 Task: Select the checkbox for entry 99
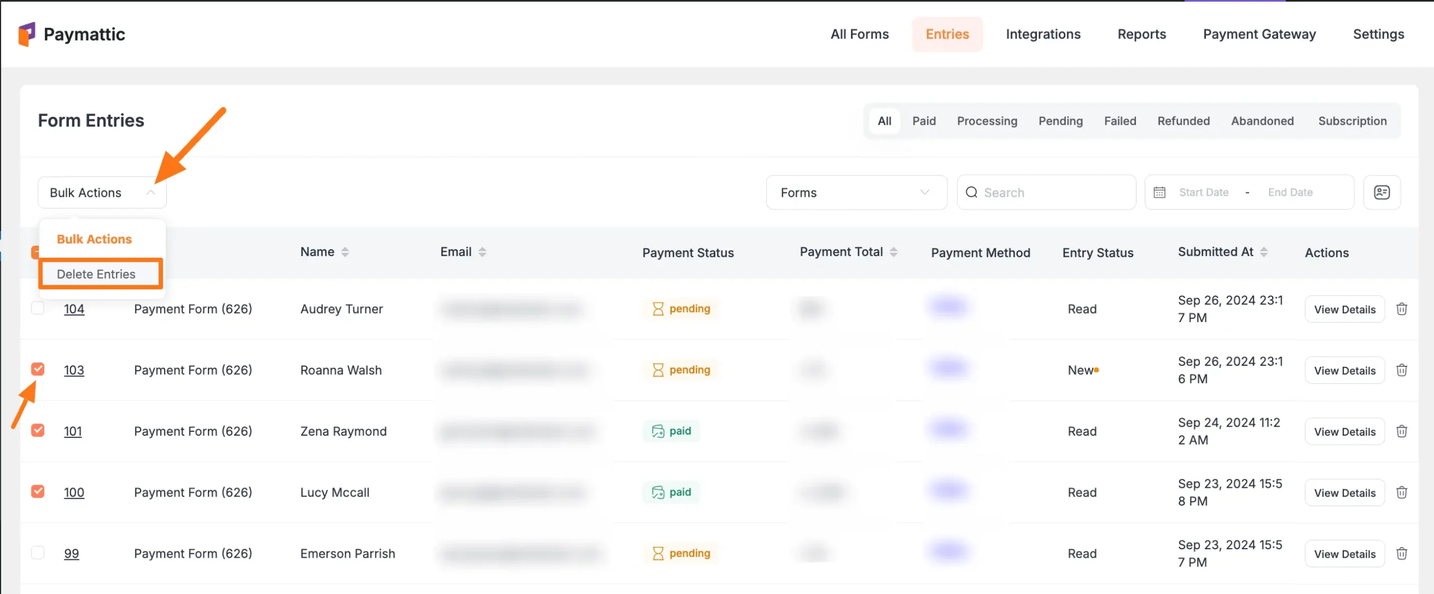tap(38, 553)
